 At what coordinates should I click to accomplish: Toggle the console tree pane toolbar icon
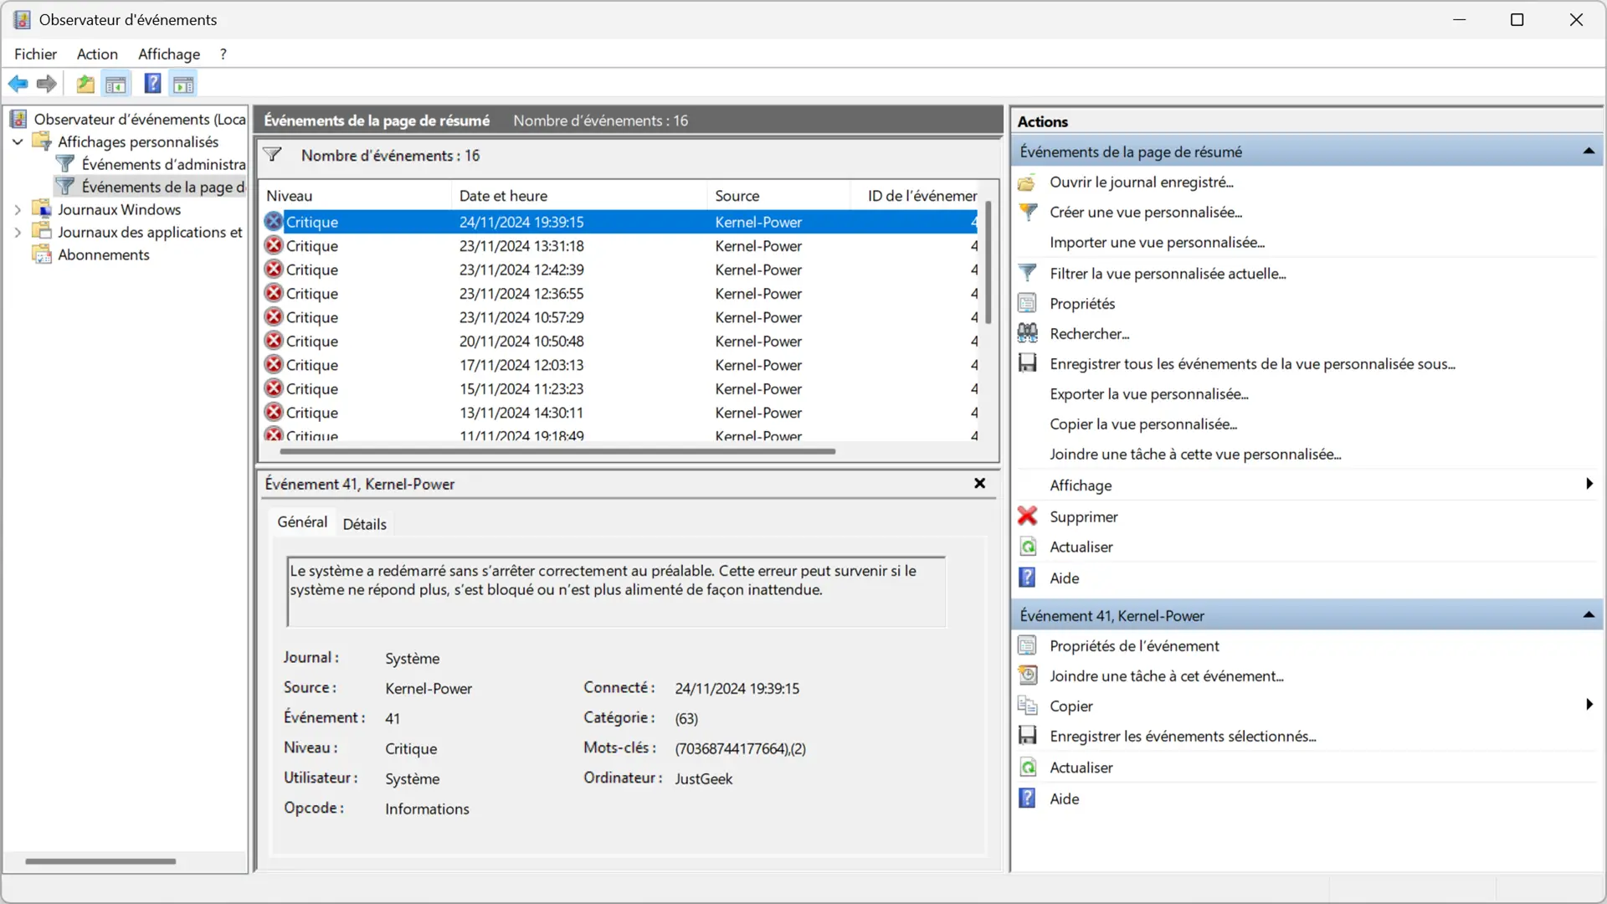coord(116,84)
